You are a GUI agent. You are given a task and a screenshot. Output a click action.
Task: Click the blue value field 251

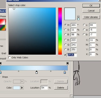(74, 50)
